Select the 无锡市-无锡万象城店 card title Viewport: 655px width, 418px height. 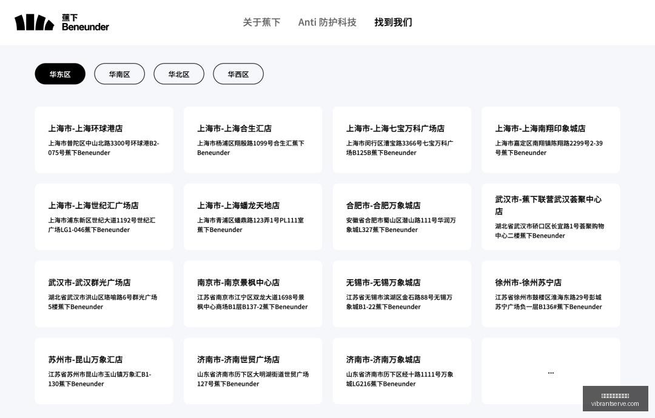[383, 283]
